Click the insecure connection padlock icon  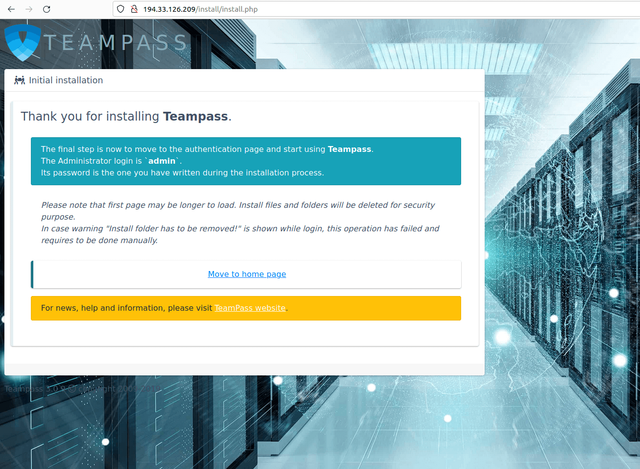pyautogui.click(x=134, y=9)
